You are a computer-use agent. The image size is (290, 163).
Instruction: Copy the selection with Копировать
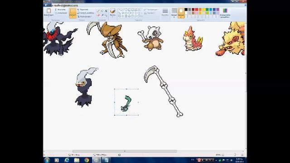point(61,13)
